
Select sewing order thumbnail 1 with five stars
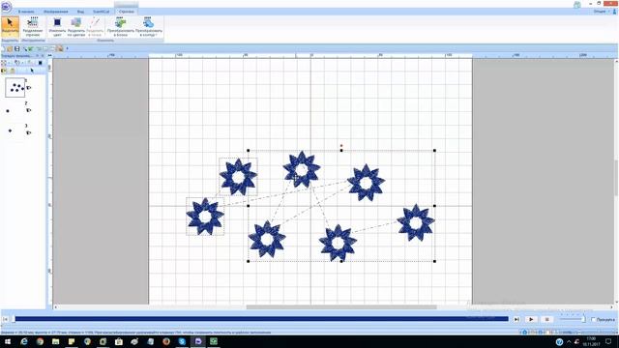[x=15, y=87]
